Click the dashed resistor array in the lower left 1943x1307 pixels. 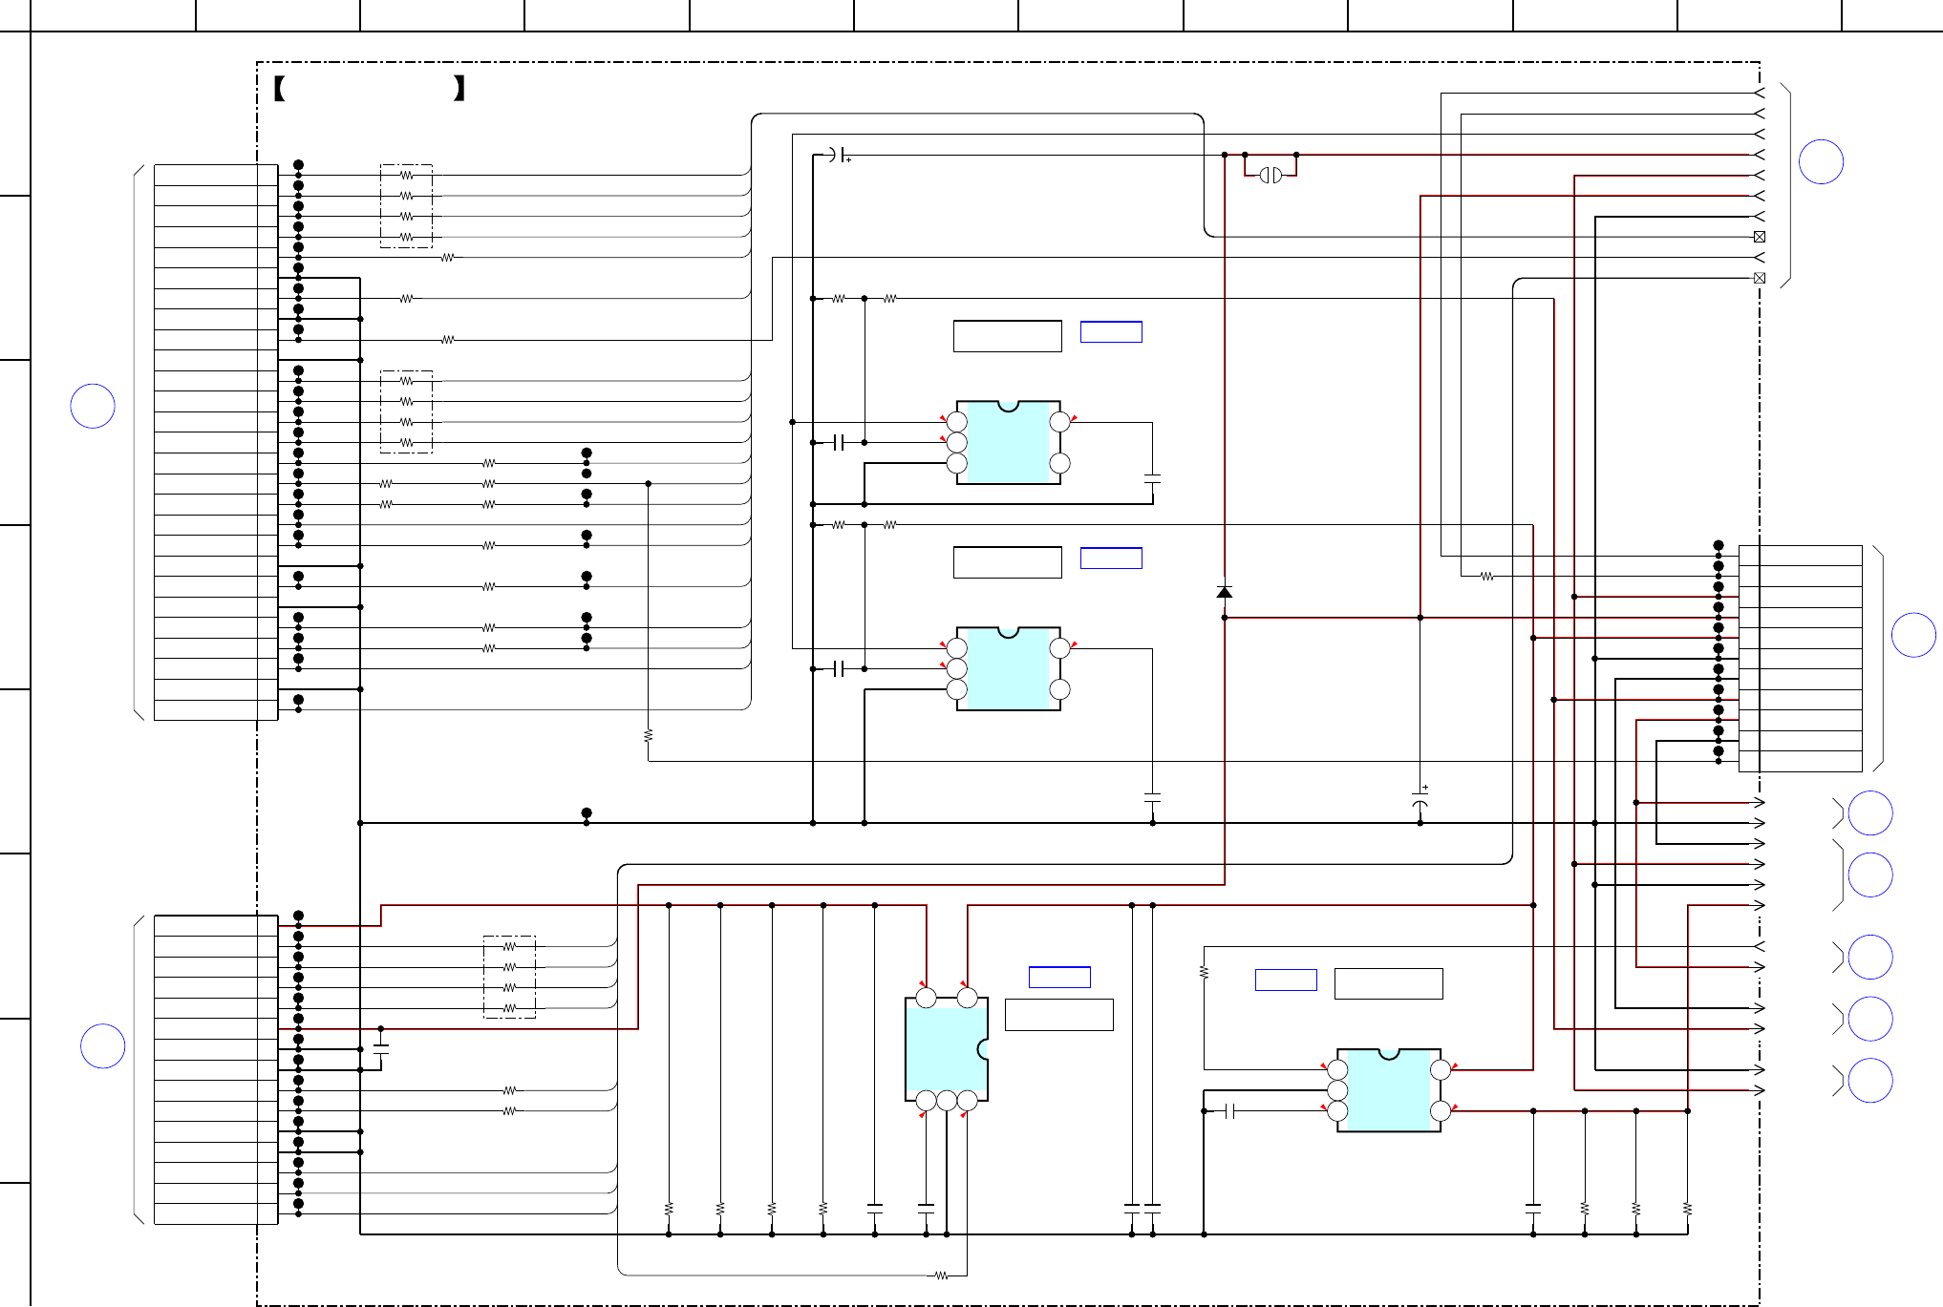pyautogui.click(x=509, y=977)
